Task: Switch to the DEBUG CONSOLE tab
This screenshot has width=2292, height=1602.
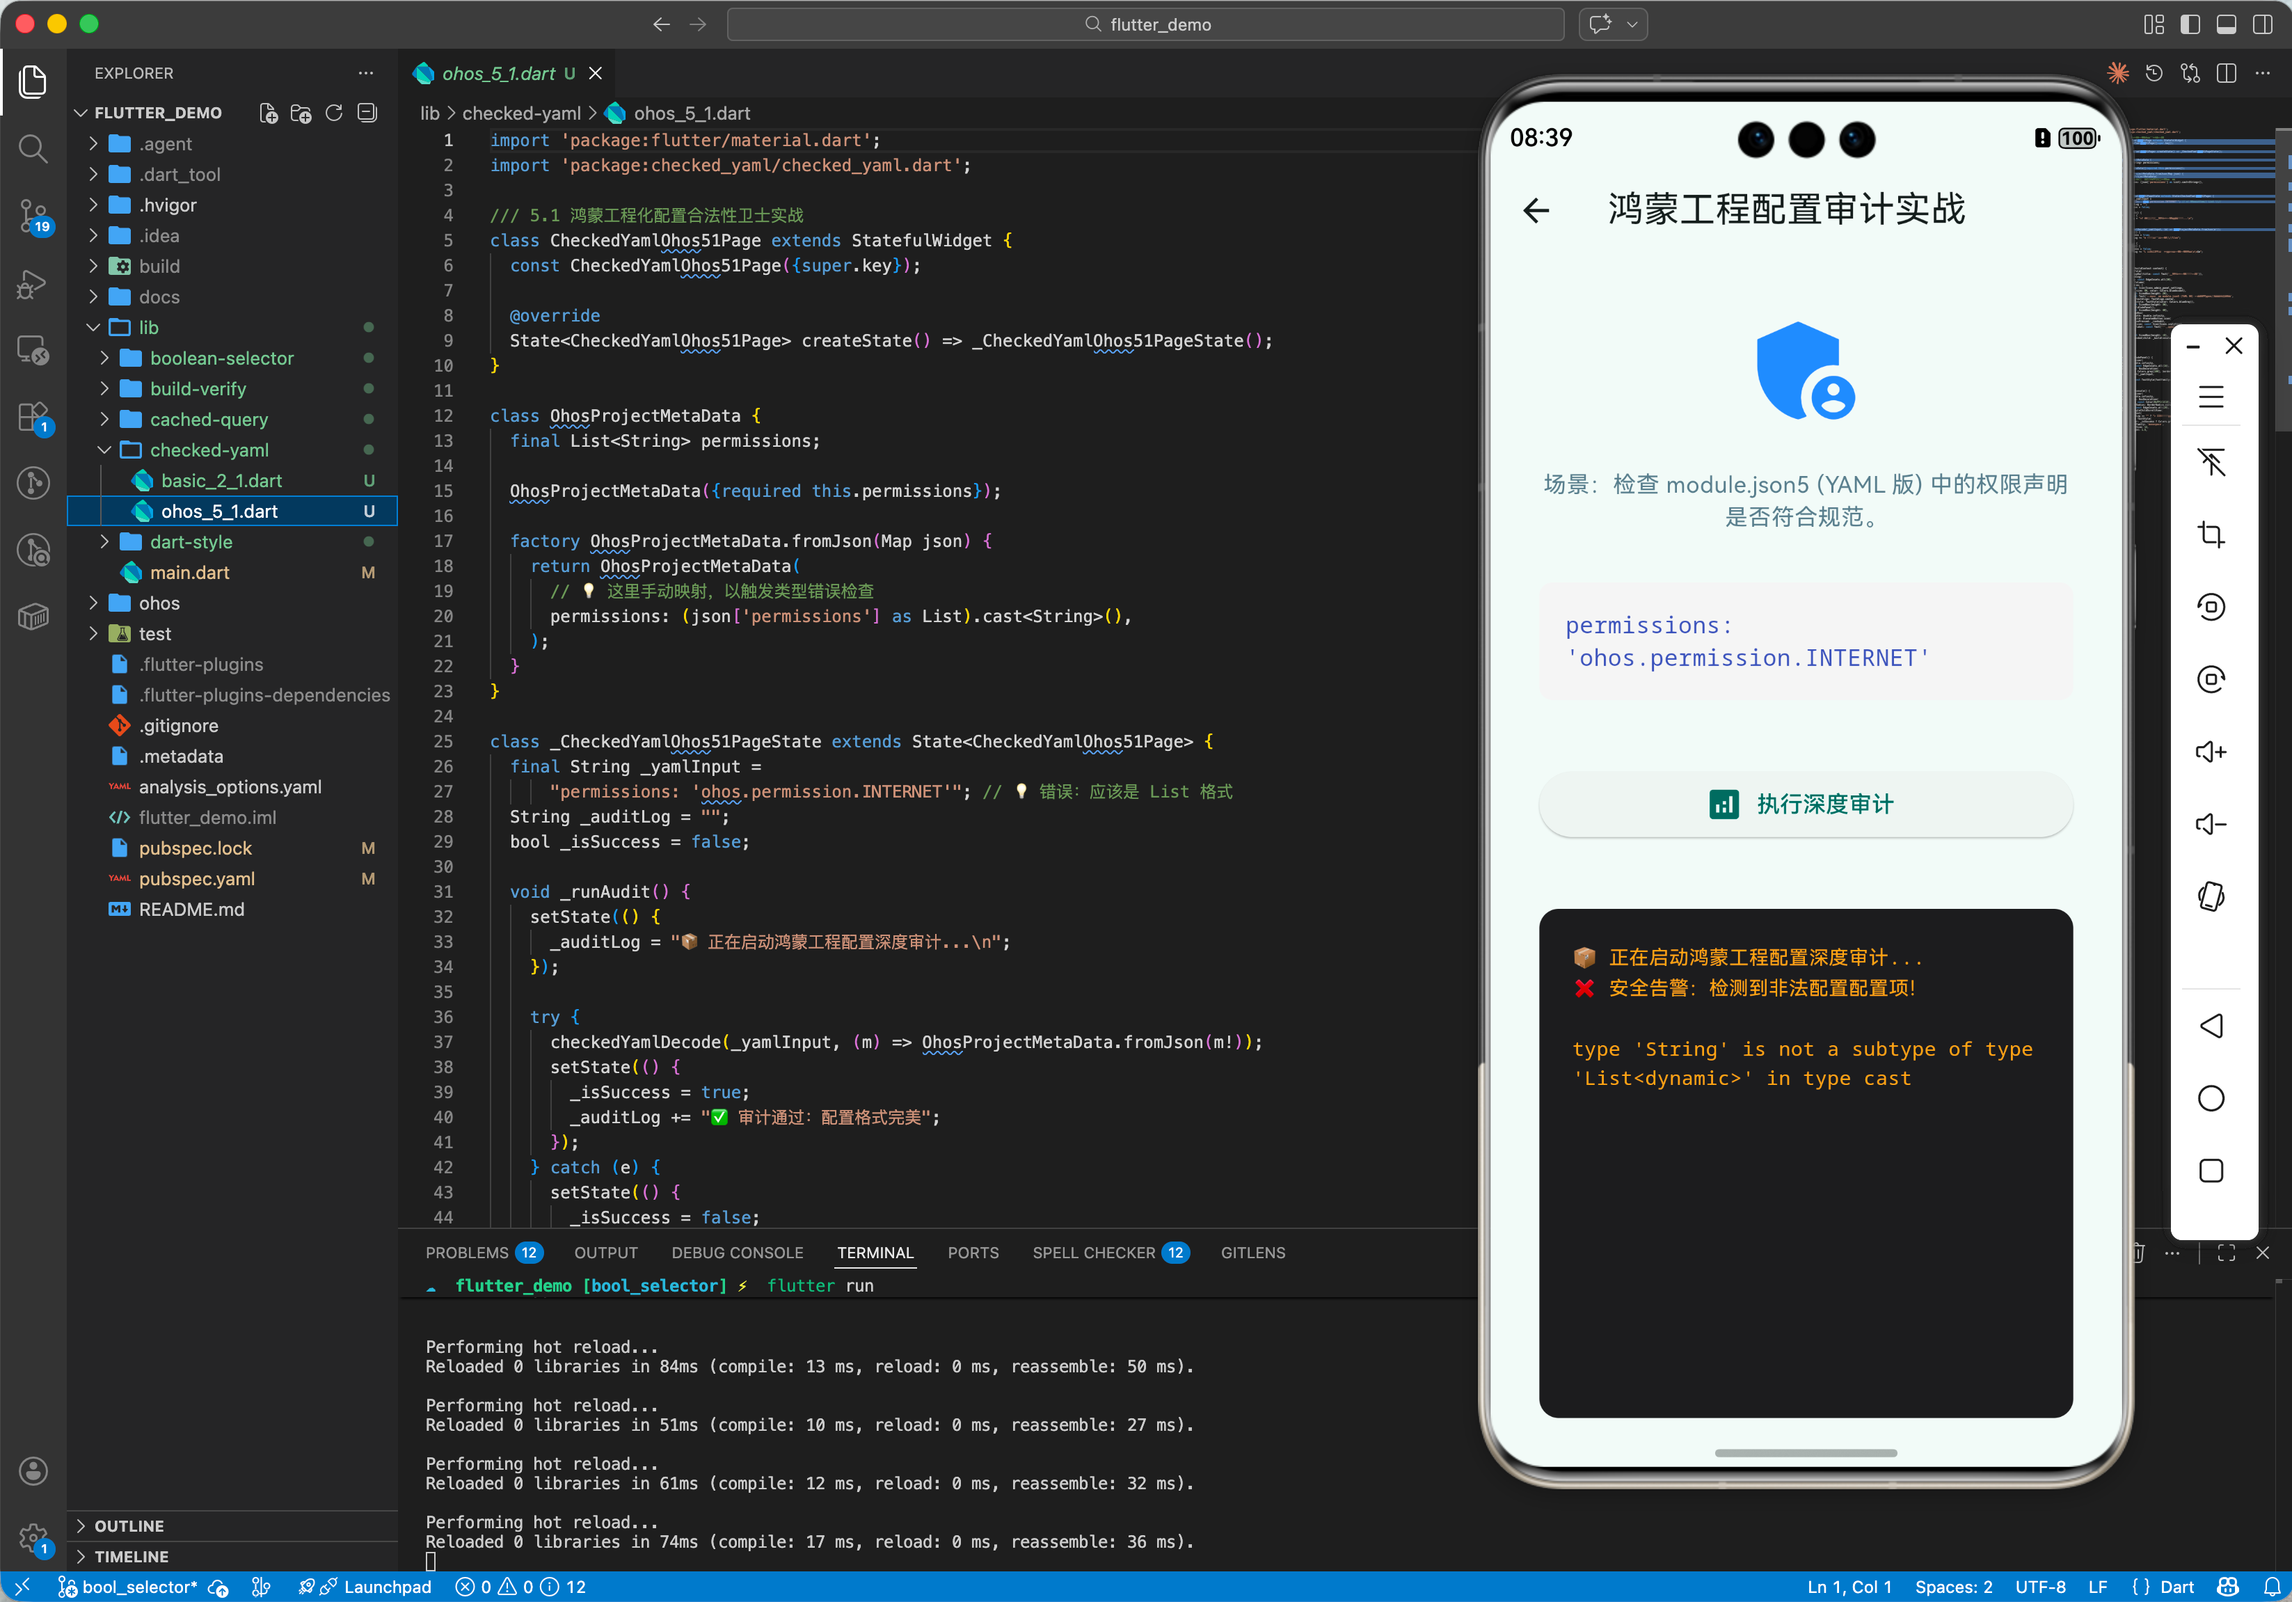Action: click(x=737, y=1253)
